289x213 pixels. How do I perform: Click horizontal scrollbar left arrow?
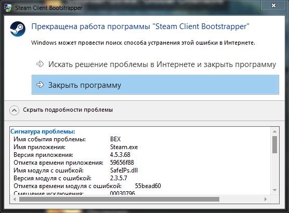(x=15, y=199)
